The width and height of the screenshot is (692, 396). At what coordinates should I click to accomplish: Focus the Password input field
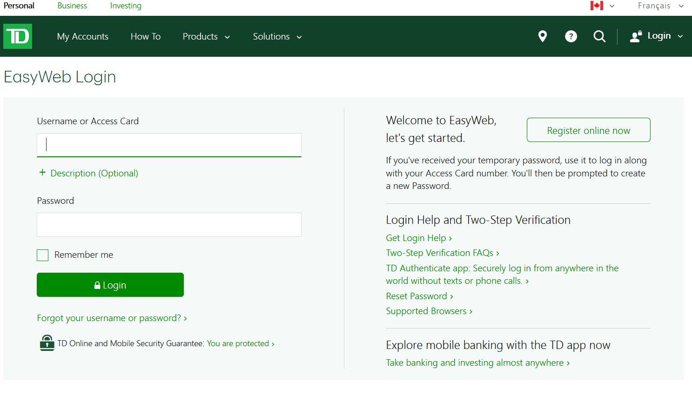(x=169, y=225)
